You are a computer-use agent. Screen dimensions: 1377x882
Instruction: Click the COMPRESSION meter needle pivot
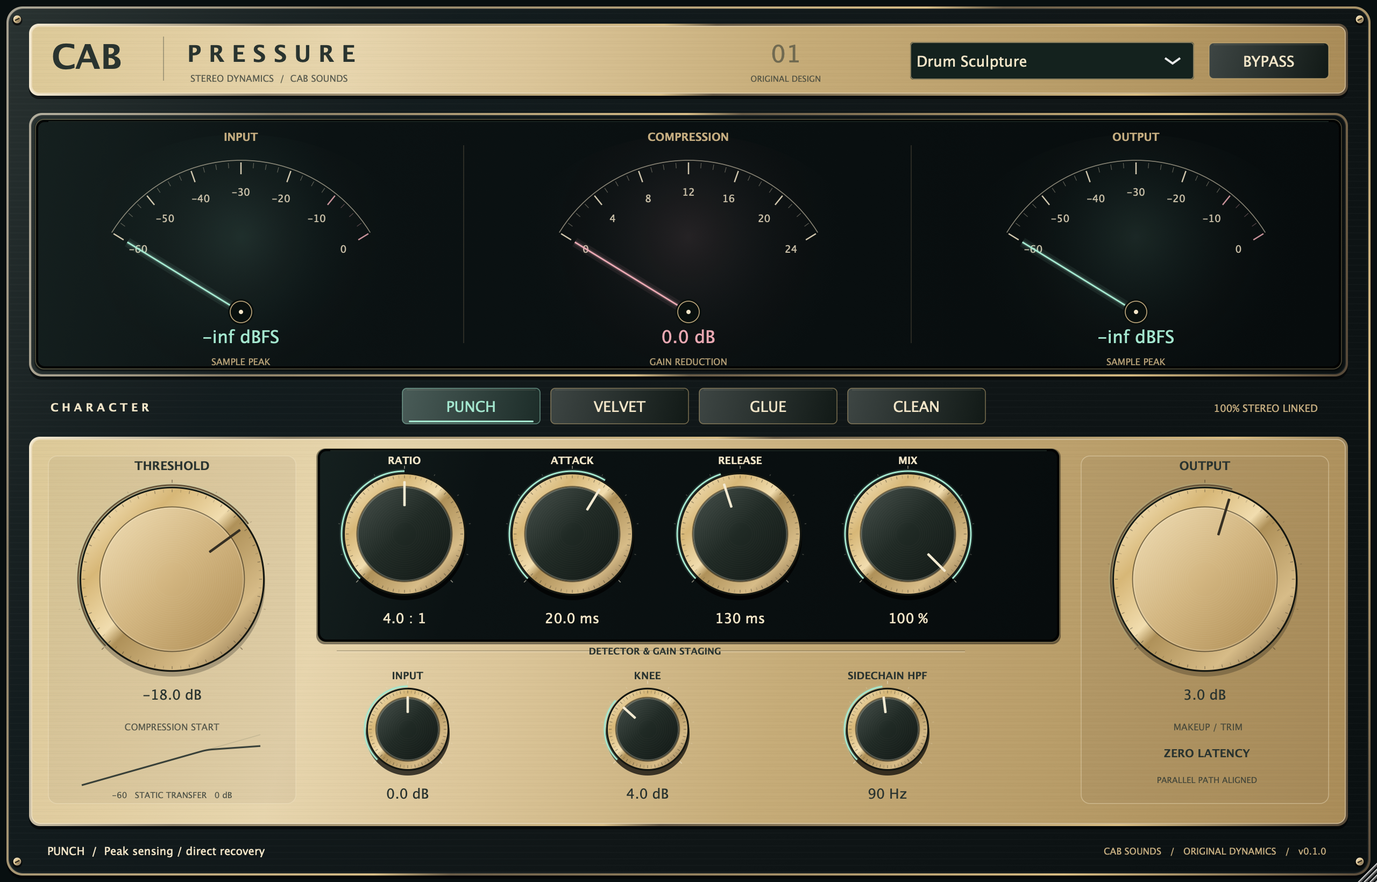click(688, 311)
